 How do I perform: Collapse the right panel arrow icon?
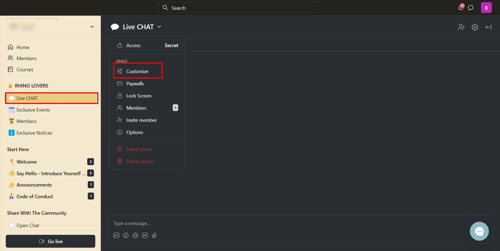(x=489, y=27)
